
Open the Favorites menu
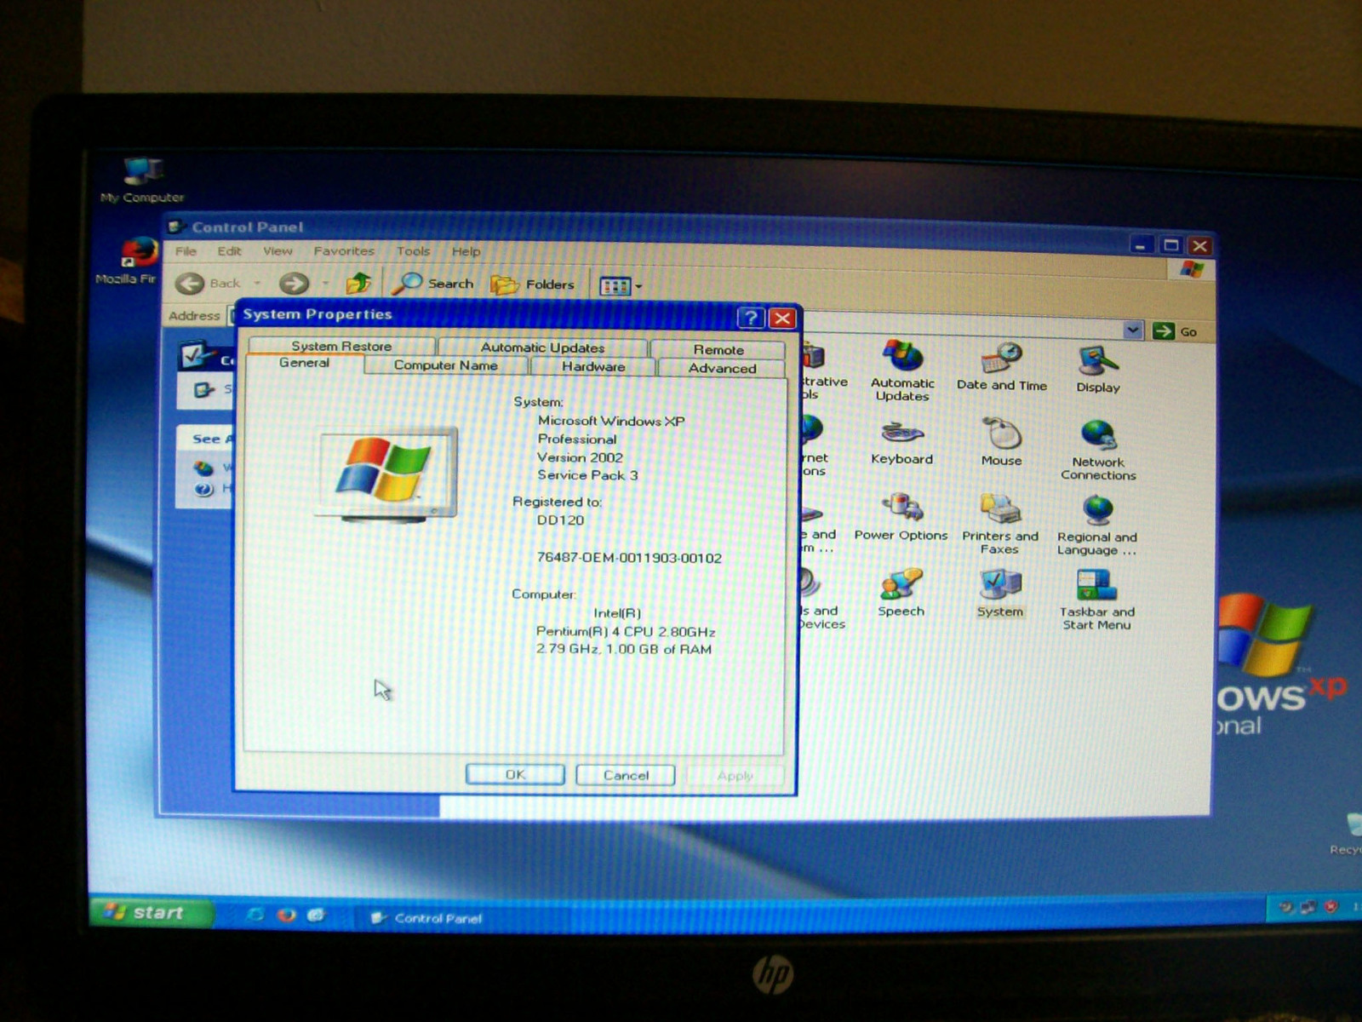[344, 251]
